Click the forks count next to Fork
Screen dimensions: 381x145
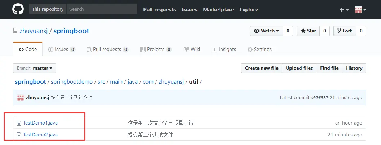361,31
